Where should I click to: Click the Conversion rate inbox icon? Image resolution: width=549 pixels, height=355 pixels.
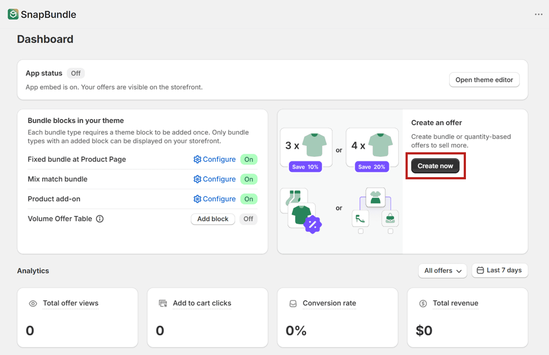coord(293,304)
